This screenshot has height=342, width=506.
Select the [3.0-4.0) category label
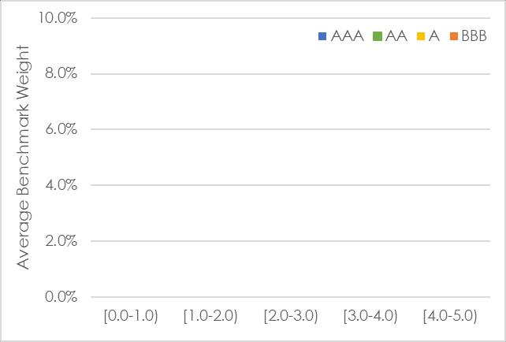(x=370, y=316)
